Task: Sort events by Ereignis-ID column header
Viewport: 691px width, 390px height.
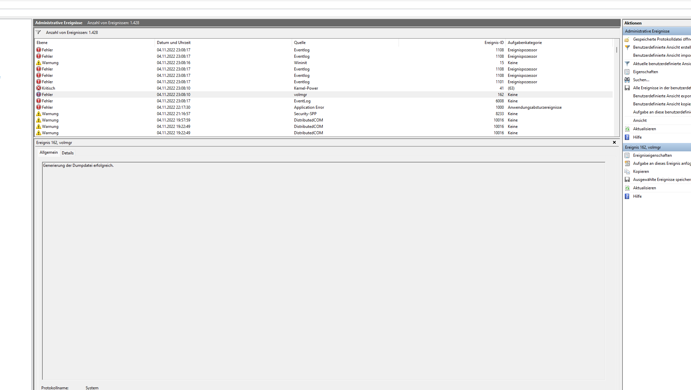Action: [494, 43]
